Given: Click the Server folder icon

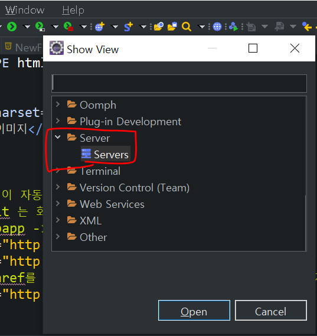Looking at the screenshot, I should pos(72,138).
